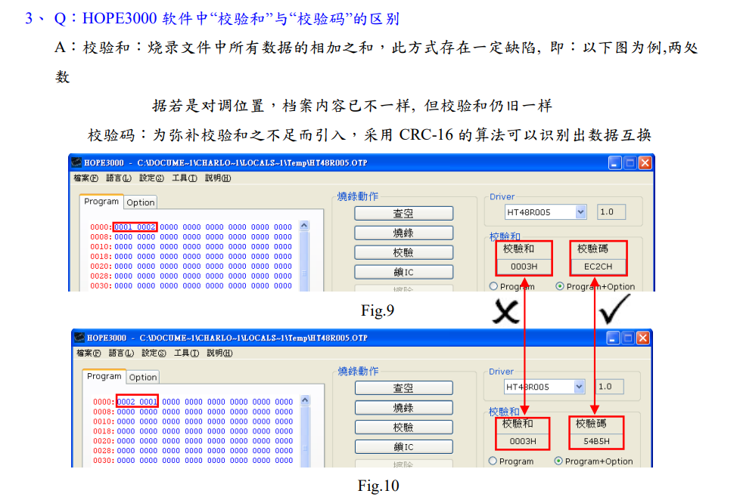Click address 0028: in Fig.10 hex view
Image resolution: width=740 pixels, height=503 pixels.
tap(104, 451)
